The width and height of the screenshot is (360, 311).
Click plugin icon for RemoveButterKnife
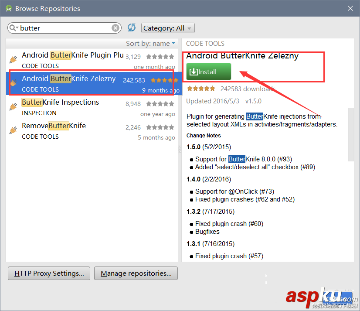pyautogui.click(x=14, y=130)
